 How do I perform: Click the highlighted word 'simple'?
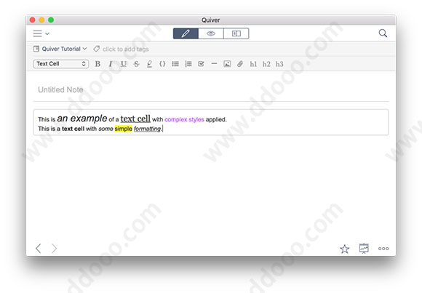click(x=123, y=129)
